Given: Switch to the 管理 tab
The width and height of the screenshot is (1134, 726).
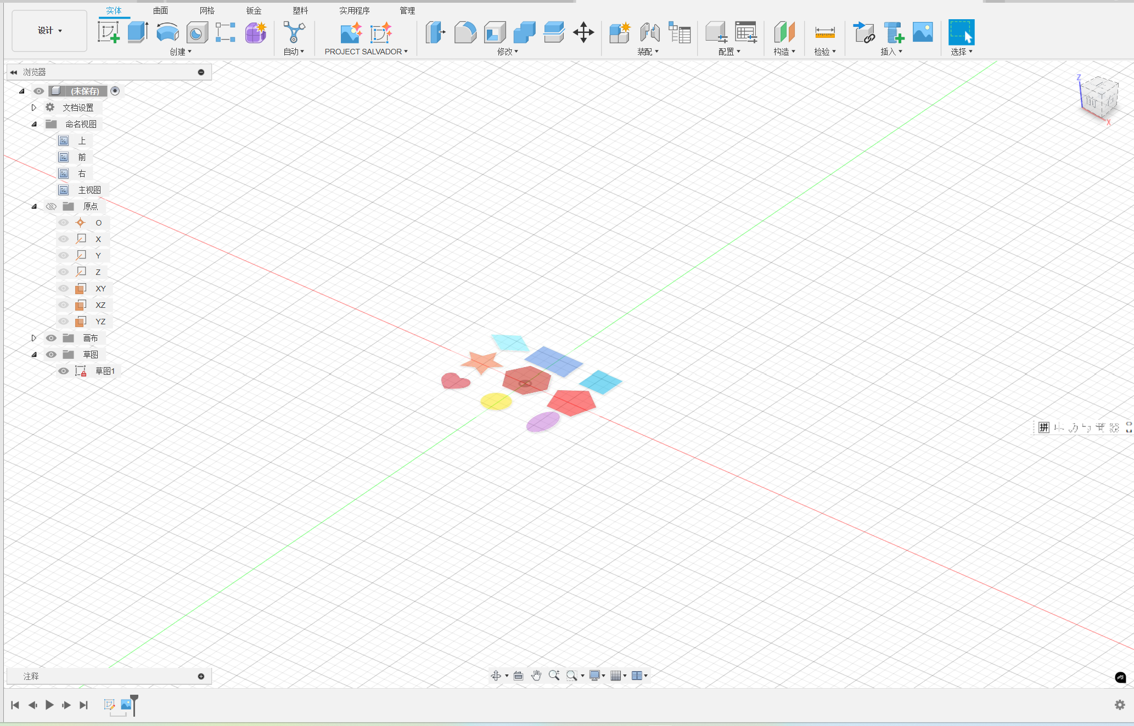Looking at the screenshot, I should click(407, 10).
